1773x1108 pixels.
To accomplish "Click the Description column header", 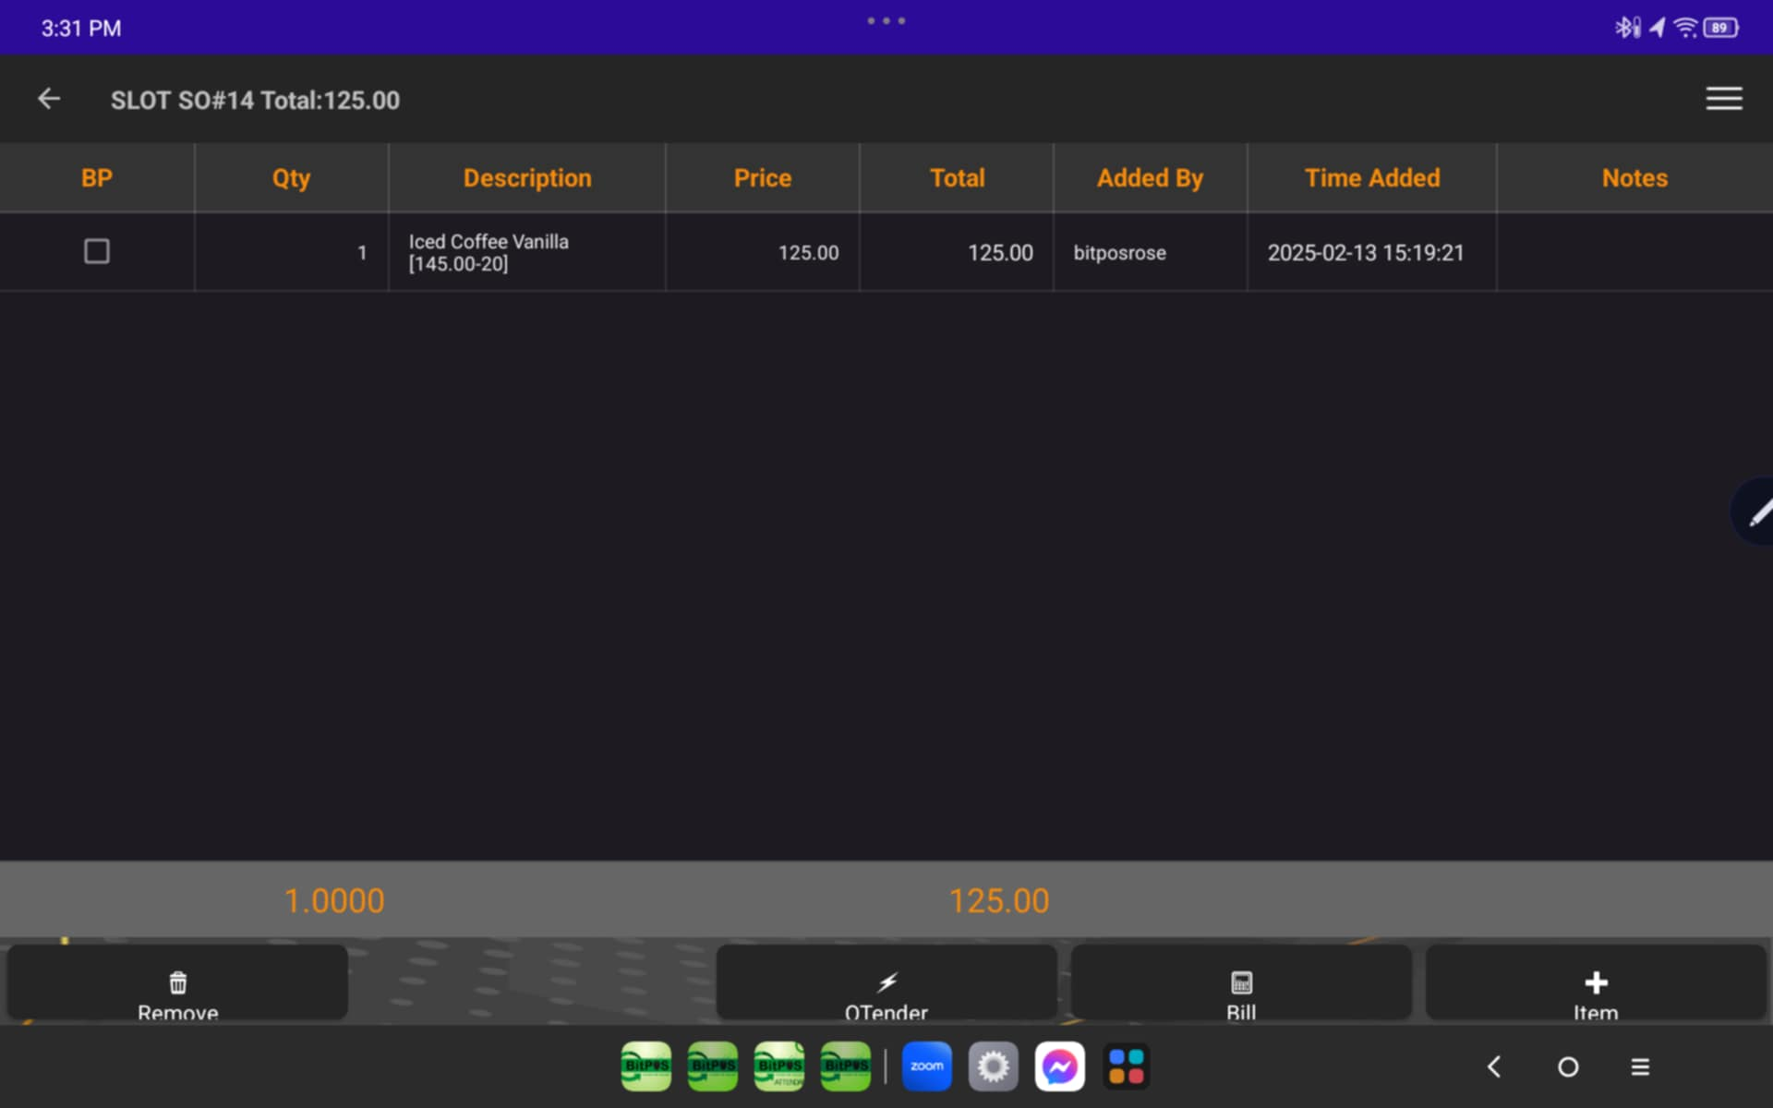I will tap(526, 177).
